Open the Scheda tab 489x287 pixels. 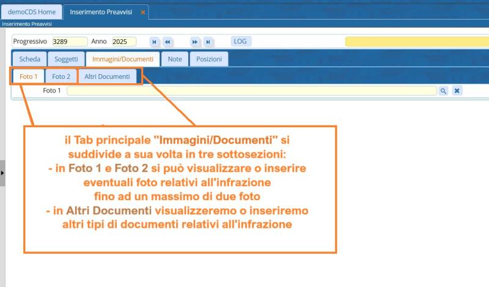tap(29, 59)
